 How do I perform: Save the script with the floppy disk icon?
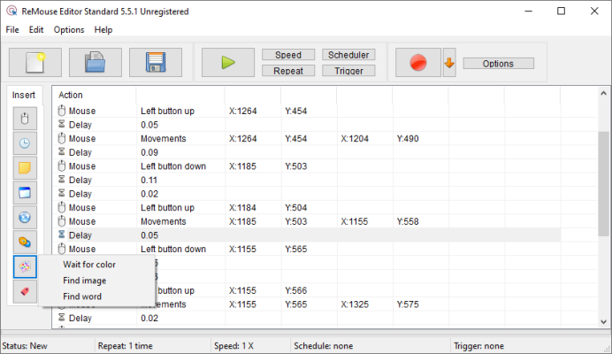(x=155, y=63)
